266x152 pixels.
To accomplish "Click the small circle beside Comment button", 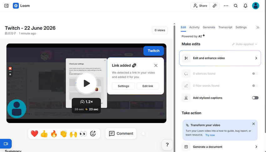I will point(143,134).
